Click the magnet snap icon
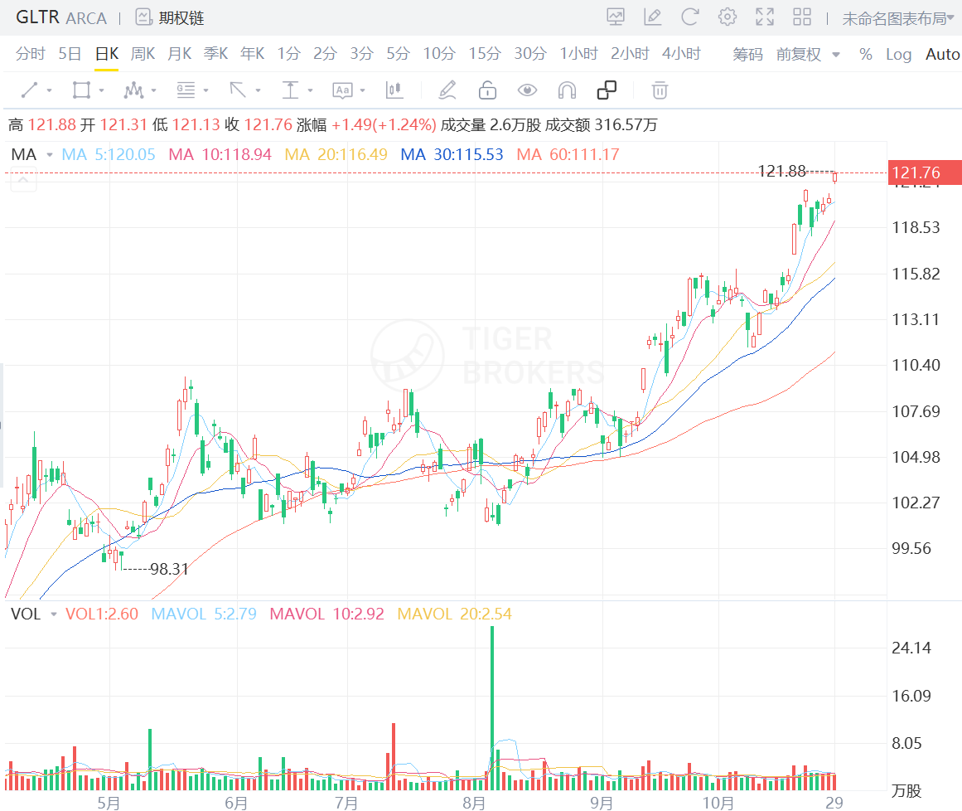 pyautogui.click(x=567, y=90)
